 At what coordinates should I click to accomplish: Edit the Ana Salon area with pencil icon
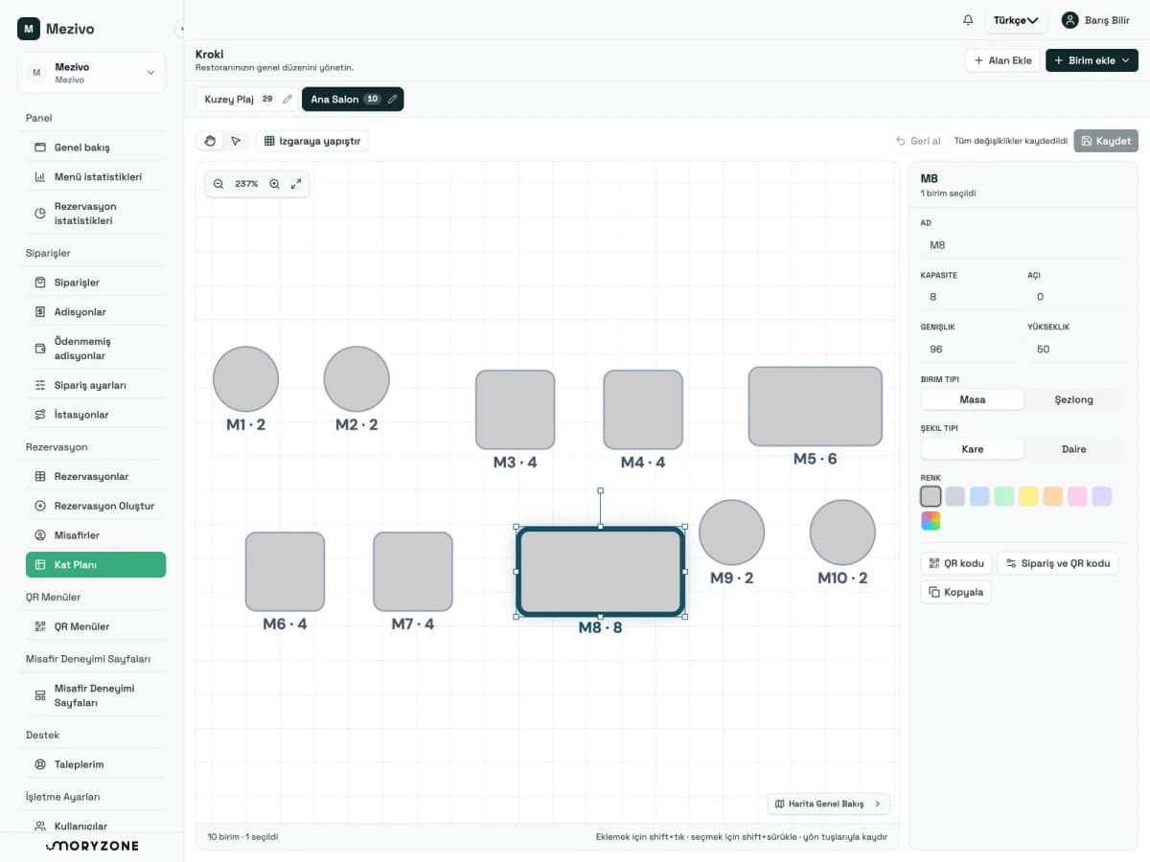point(392,99)
